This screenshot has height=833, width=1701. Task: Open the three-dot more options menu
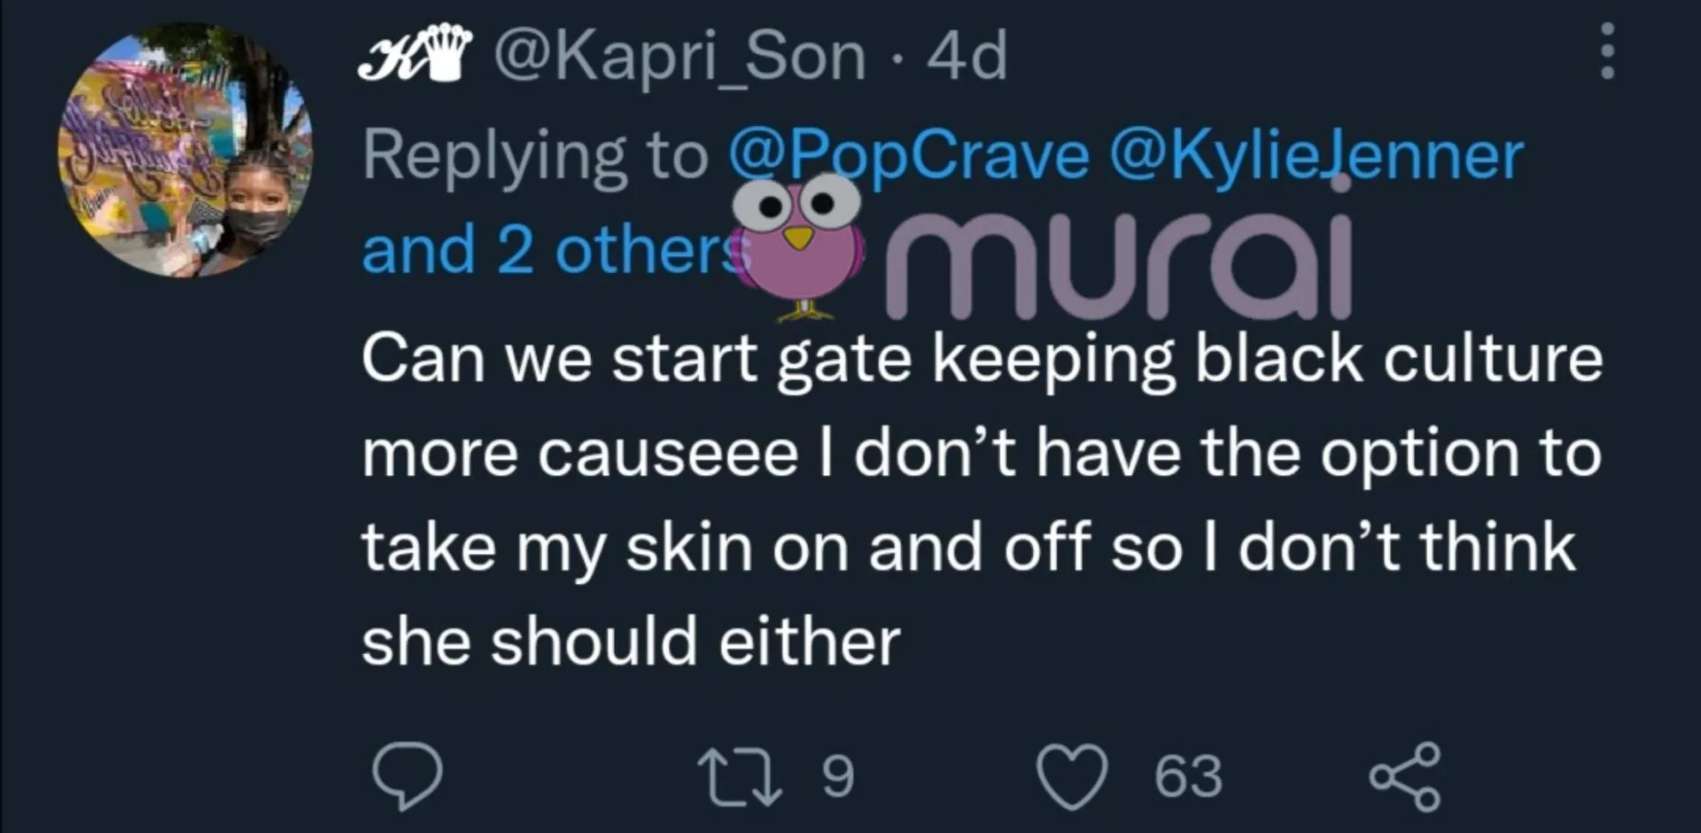[x=1607, y=51]
